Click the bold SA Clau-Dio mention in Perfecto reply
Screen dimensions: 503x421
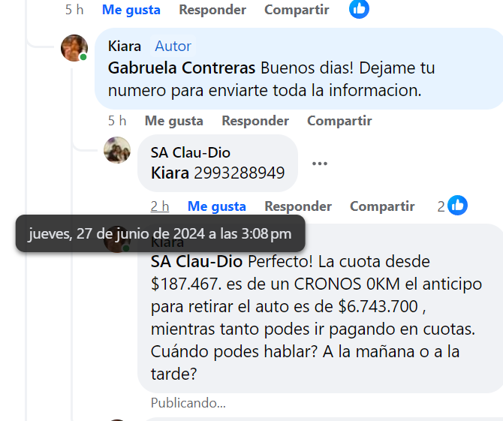197,261
